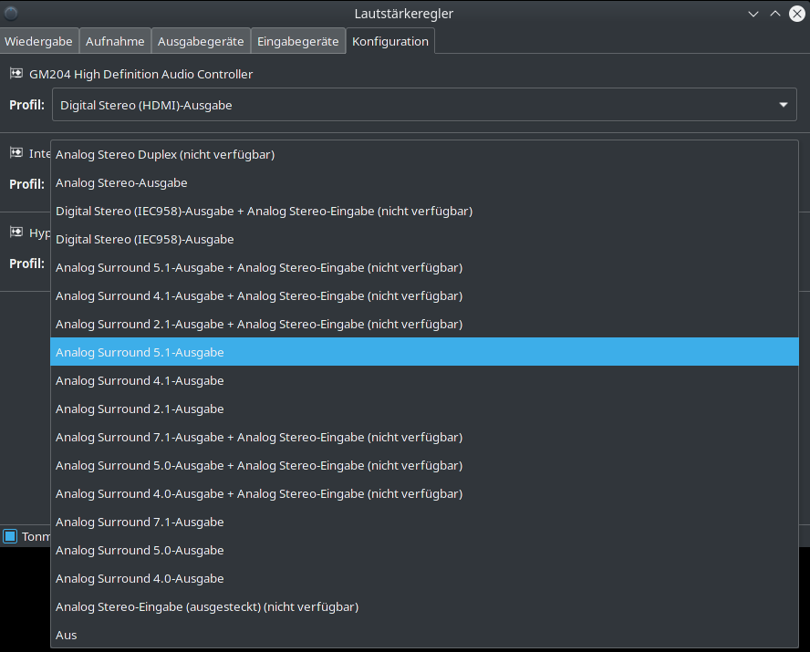Choose the 'Analog Stereo-Ausgabe' profile

425,182
